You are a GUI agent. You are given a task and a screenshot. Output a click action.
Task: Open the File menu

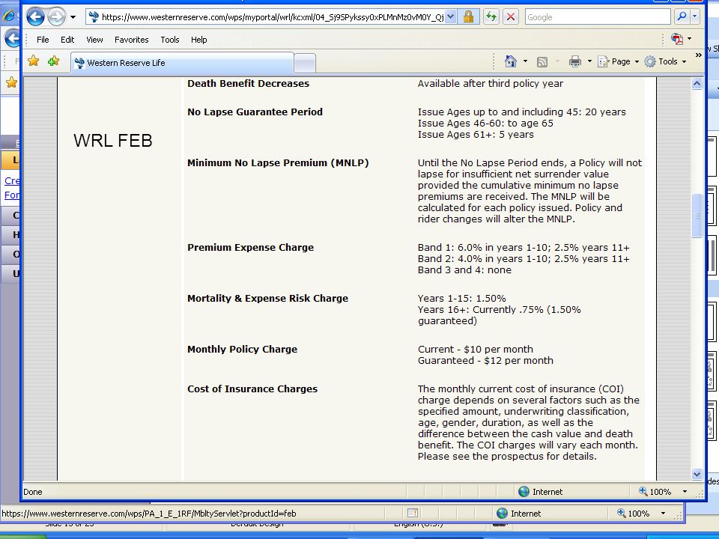(43, 40)
